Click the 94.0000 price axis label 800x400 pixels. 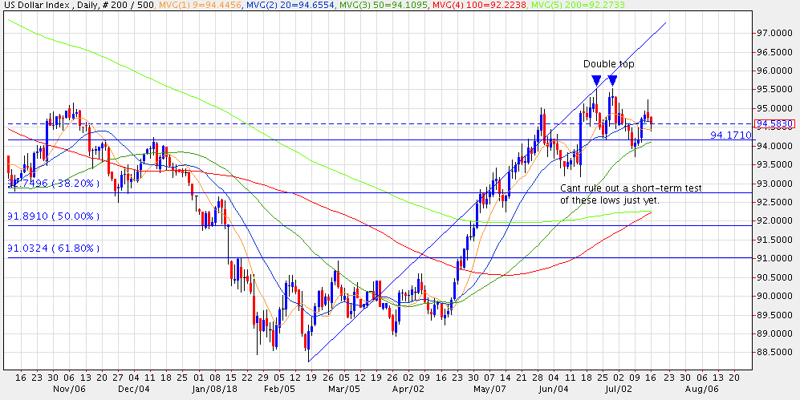774,146
